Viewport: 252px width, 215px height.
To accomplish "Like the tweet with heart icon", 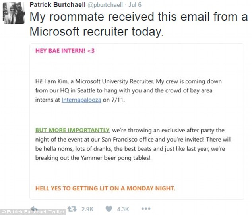I will point(109,209).
